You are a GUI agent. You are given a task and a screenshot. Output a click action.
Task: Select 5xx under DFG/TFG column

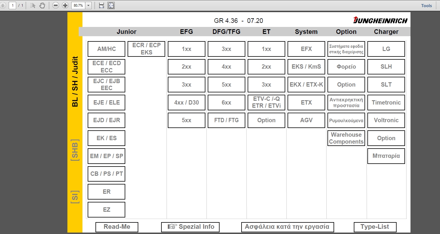tap(227, 85)
